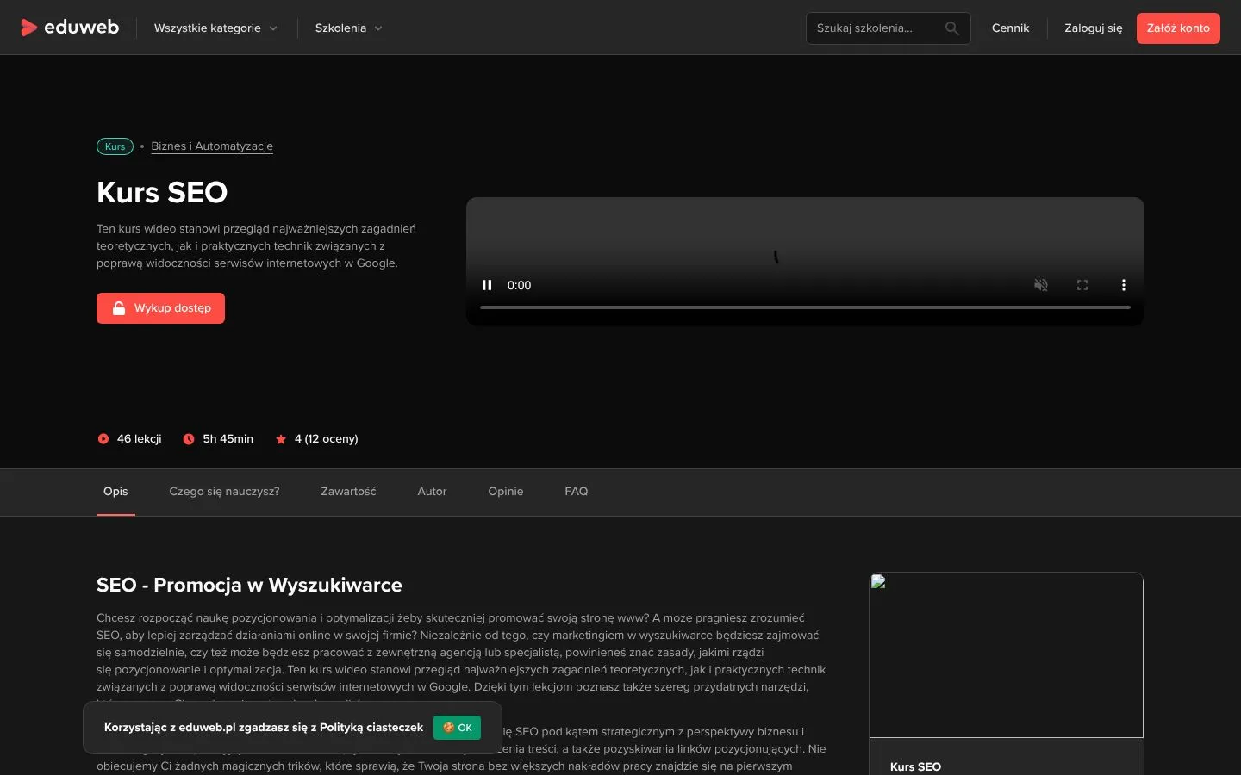Click the search magnifier icon

click(x=951, y=28)
